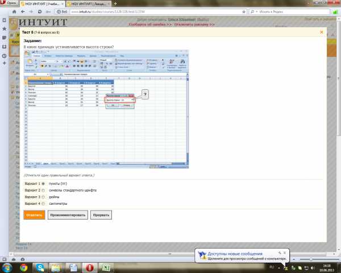Image resolution: width=341 pixels, height=273 pixels.
Task: Click the Сообщить об ошибке link
Action: pyautogui.click(x=150, y=24)
